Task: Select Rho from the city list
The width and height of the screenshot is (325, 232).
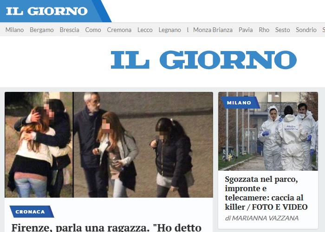Action: pyautogui.click(x=264, y=30)
